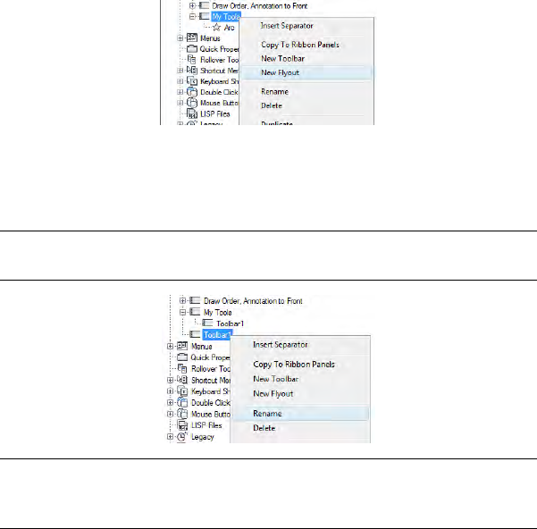Click Mouse Buttons icon in lower screenshot
The height and width of the screenshot is (529, 537).
tap(182, 414)
